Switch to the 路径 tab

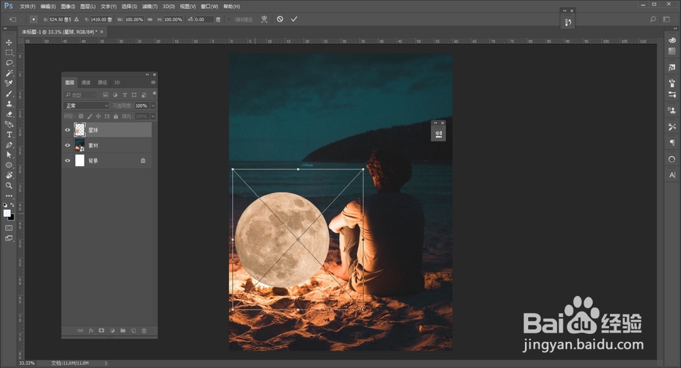102,82
